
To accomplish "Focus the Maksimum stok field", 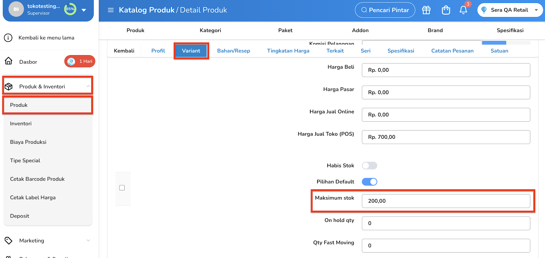I will [x=446, y=201].
